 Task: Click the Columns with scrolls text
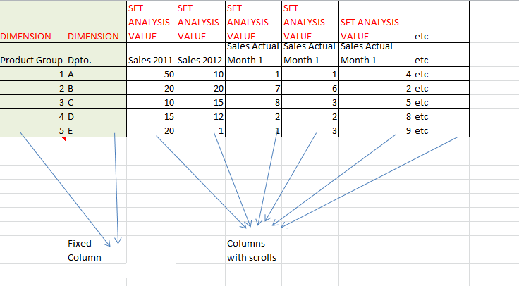click(252, 250)
